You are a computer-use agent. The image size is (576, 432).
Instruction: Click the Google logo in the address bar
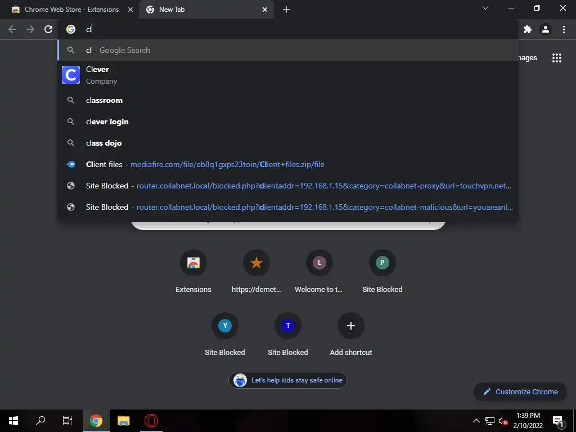click(x=71, y=29)
